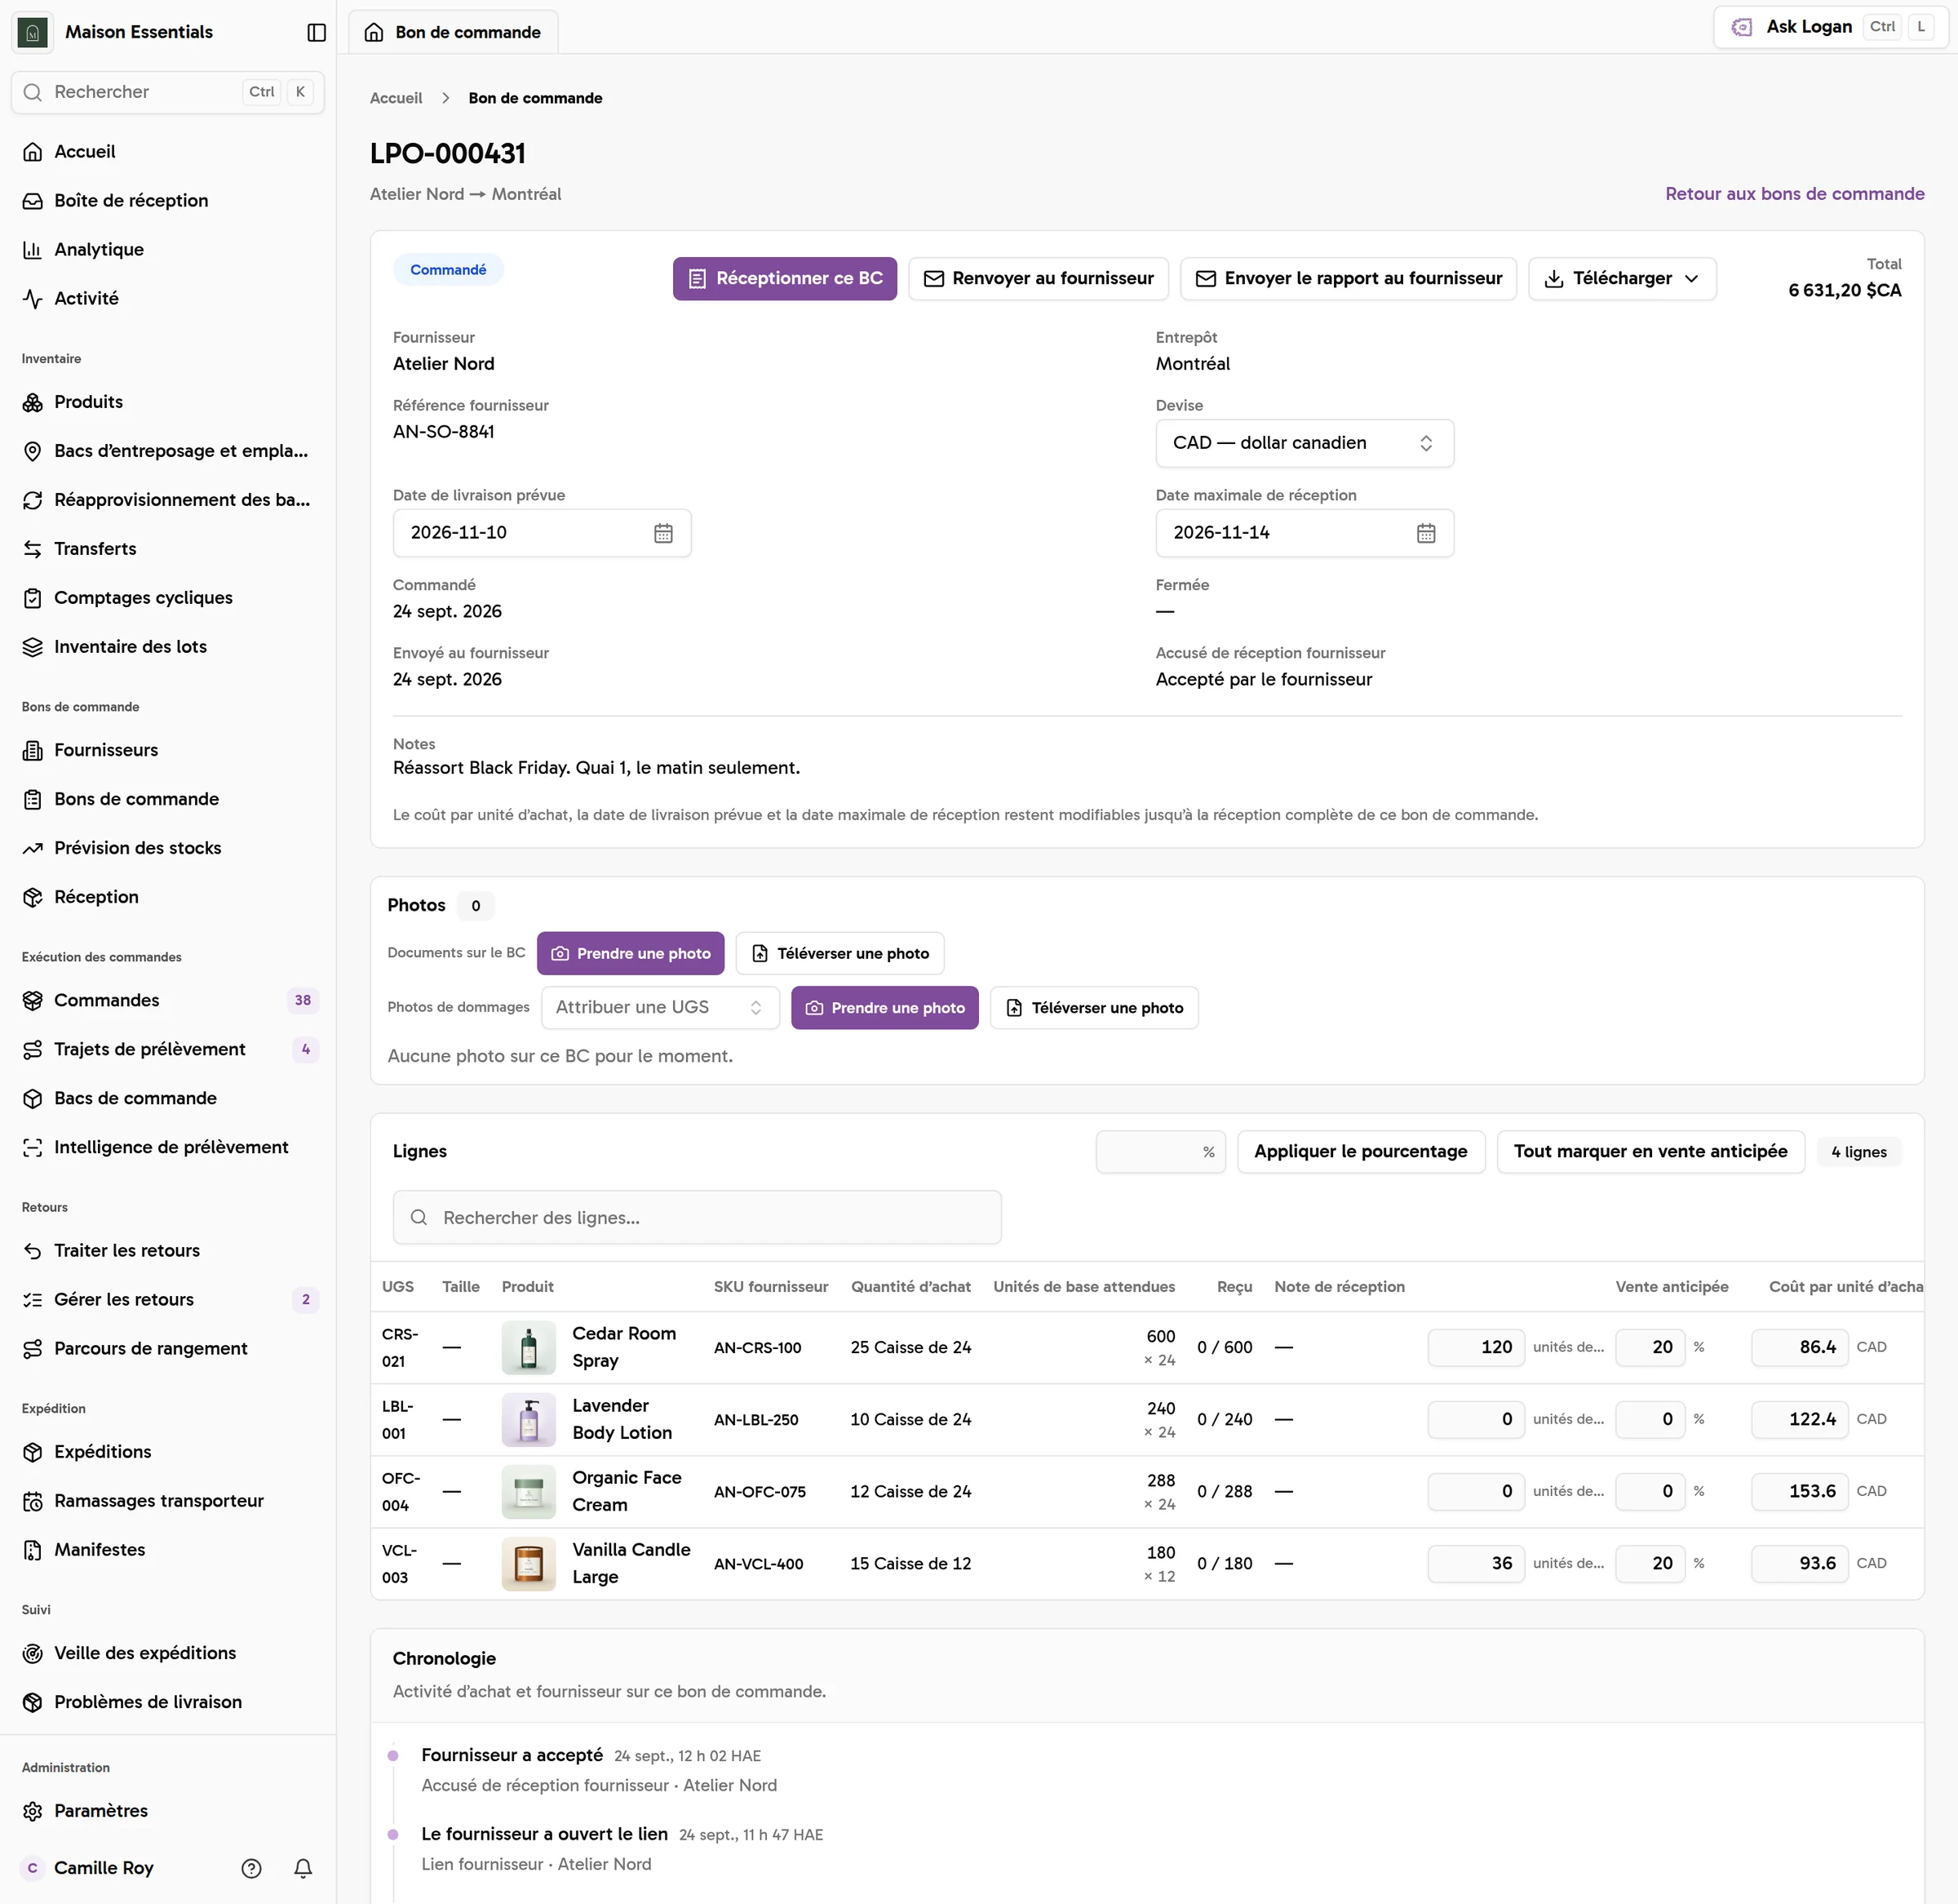Screen dimensions: 1958x1904
Task: Collapse the sidebar panel icon
Action: 317,32
